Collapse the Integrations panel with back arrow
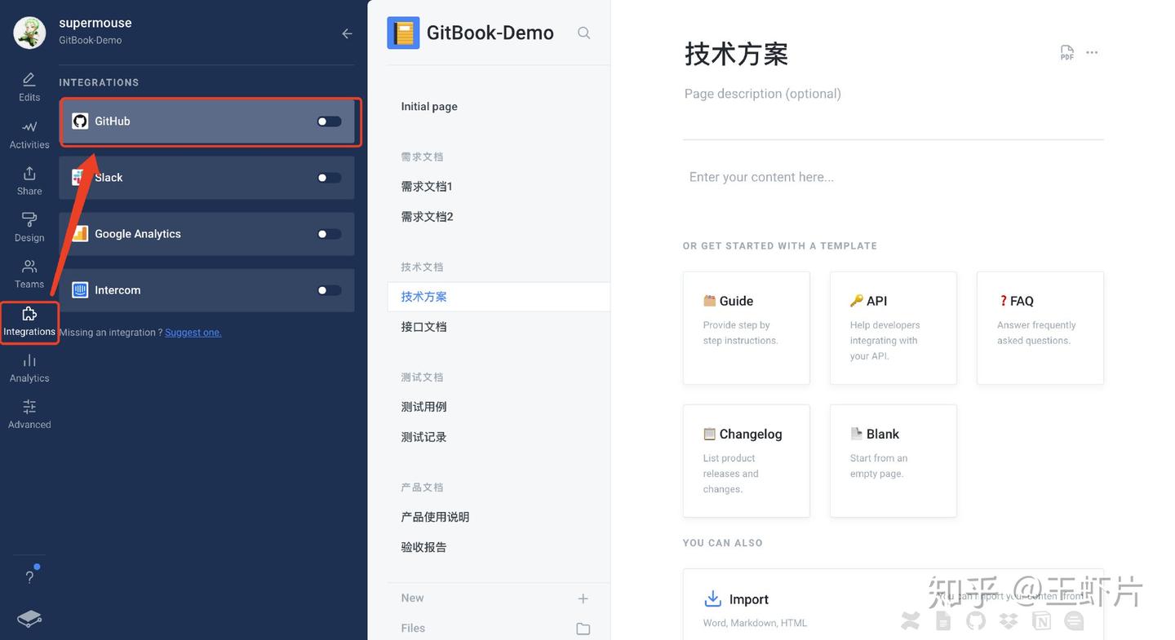1175x640 pixels. pyautogui.click(x=346, y=33)
